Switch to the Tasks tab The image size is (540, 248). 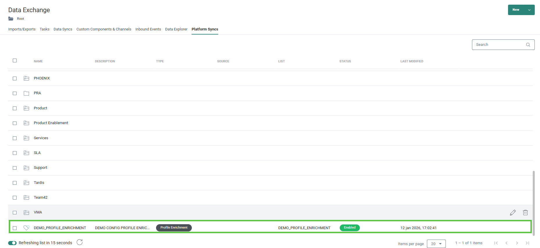pos(44,29)
